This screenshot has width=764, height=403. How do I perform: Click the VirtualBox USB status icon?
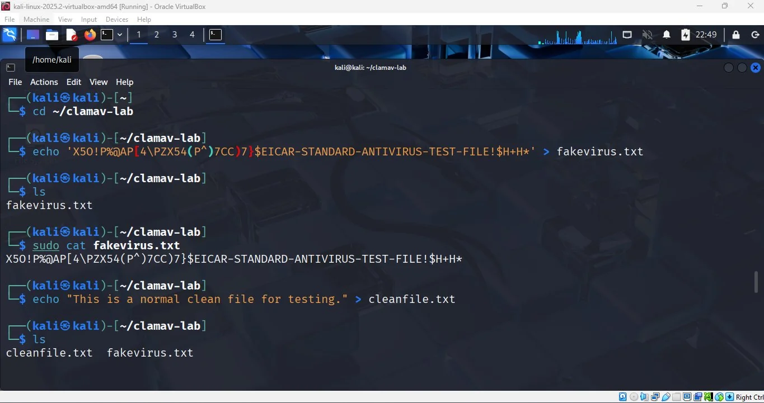click(x=666, y=397)
